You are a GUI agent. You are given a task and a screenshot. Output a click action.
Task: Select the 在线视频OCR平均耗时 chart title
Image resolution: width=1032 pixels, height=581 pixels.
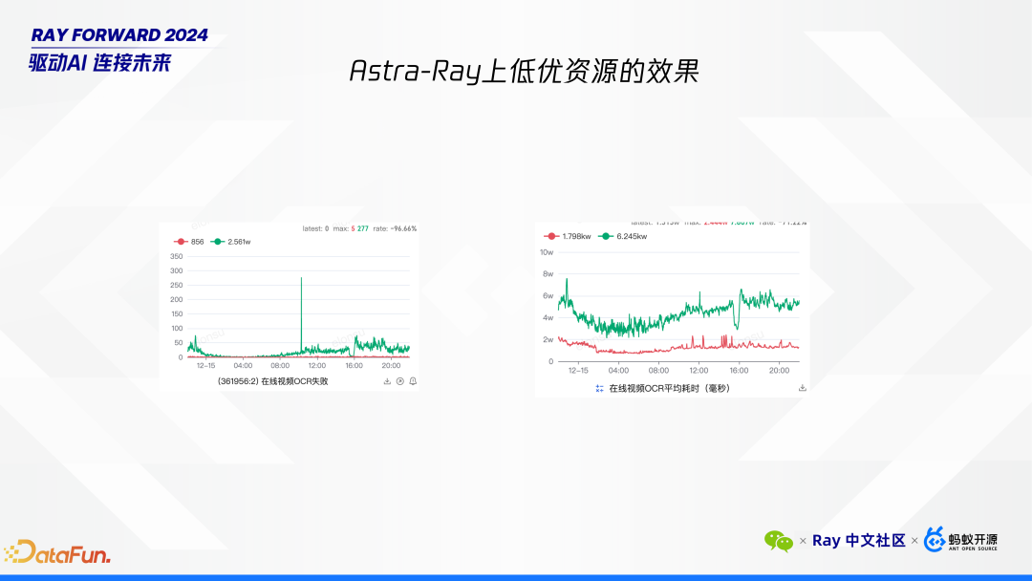[669, 387]
